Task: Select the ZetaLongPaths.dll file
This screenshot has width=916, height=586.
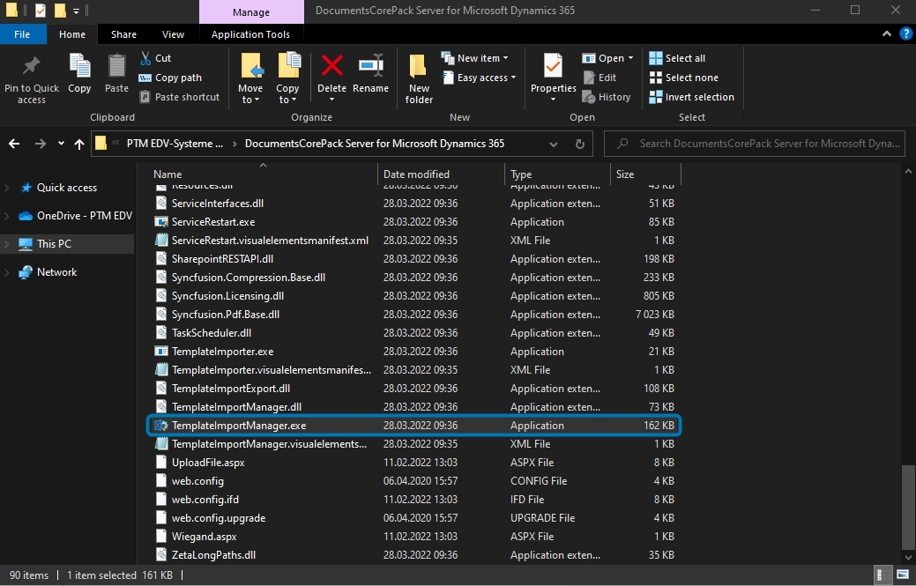Action: click(x=413, y=555)
